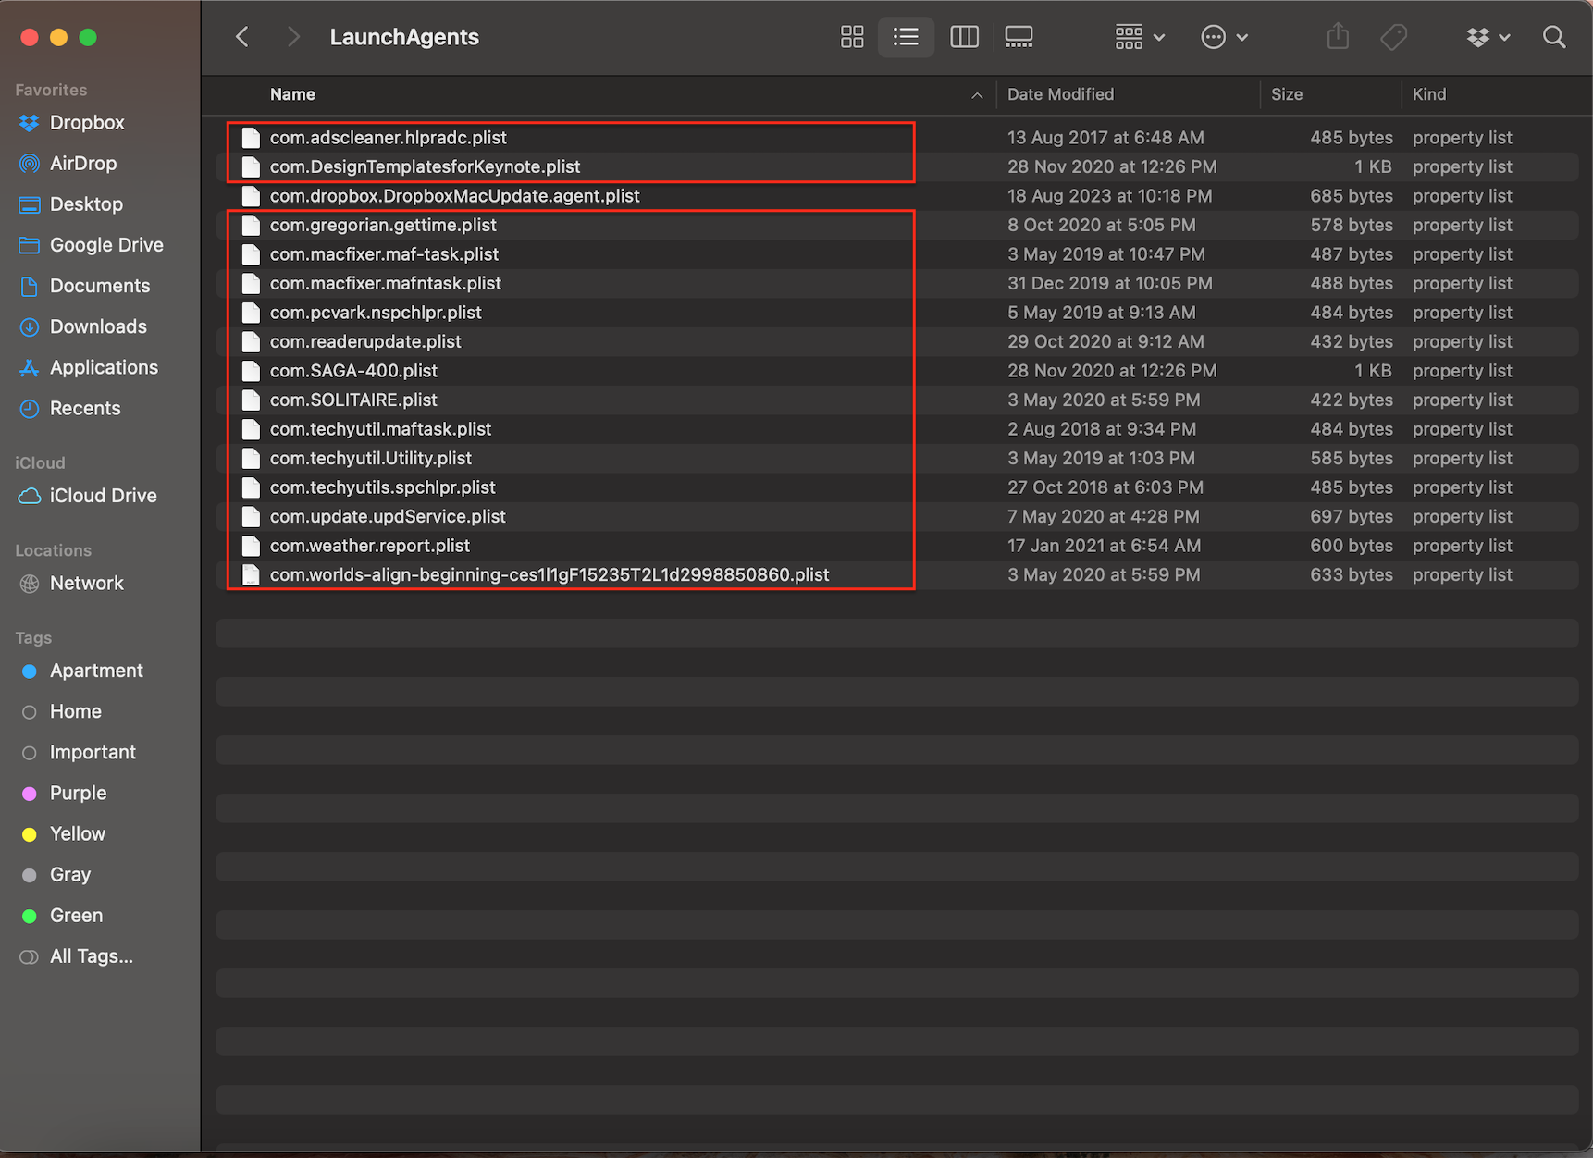Select com.macfixer.maf-task.plist file

coord(897,253)
